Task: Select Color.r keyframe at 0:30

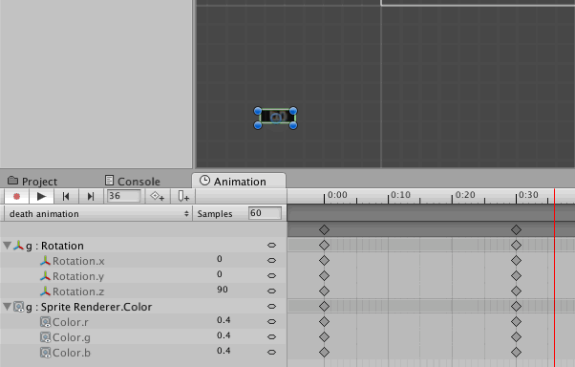Action: point(517,322)
